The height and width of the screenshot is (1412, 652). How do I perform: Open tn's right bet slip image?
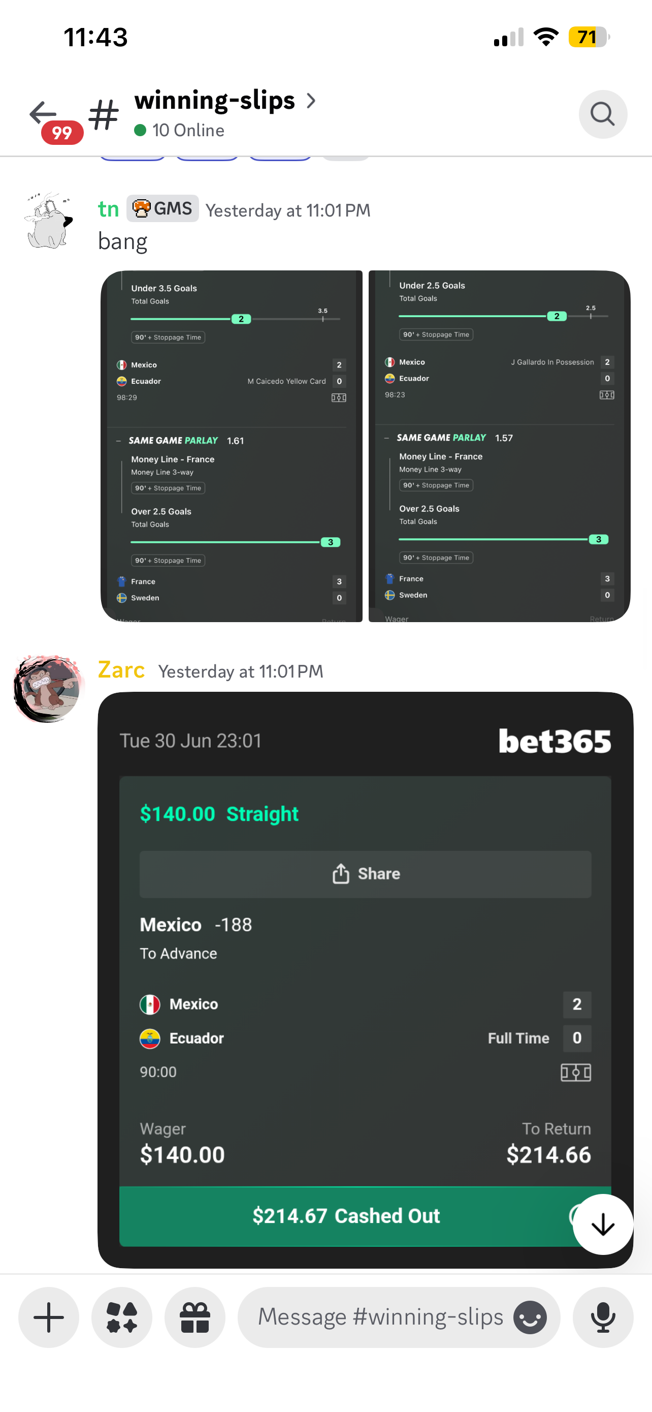click(x=499, y=446)
